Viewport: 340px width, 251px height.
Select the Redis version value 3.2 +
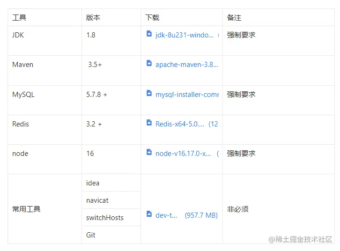[x=94, y=124]
